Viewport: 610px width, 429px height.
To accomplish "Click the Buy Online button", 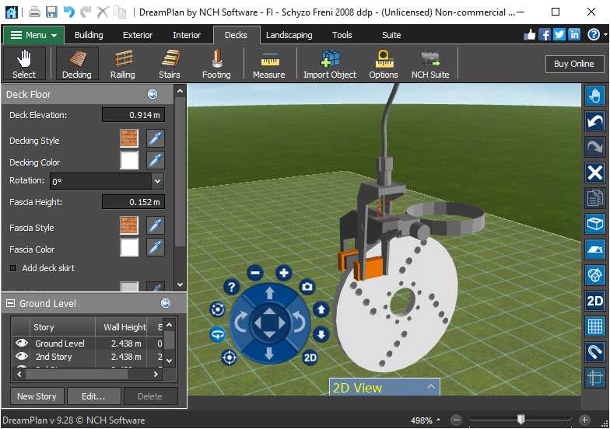I will 573,64.
